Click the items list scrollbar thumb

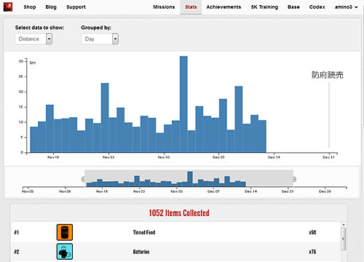343,239
